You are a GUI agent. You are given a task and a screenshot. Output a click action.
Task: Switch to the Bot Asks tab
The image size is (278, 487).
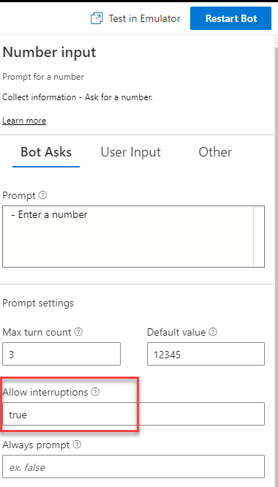(46, 152)
